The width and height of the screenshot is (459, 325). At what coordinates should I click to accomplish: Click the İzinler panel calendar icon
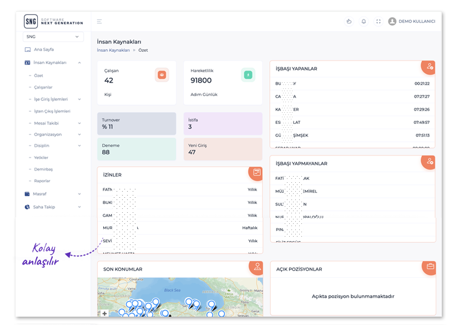pos(256,172)
